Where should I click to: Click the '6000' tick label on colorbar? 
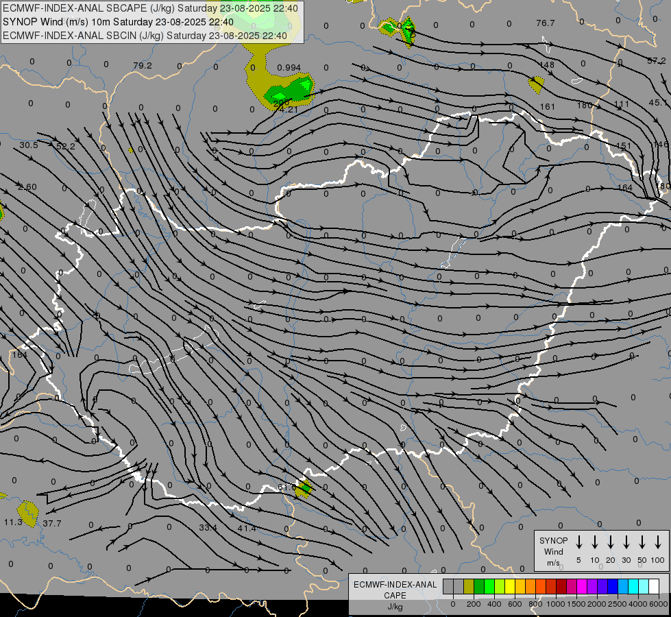[x=659, y=604]
